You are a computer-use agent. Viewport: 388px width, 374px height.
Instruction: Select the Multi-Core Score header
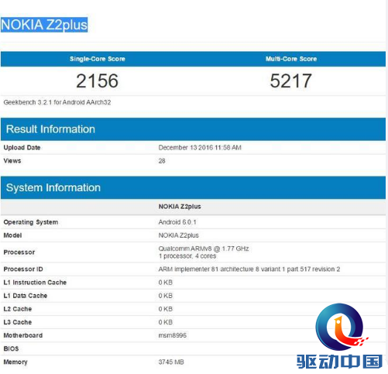(x=291, y=59)
